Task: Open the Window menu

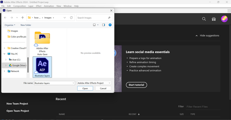Action: tap(67, 6)
